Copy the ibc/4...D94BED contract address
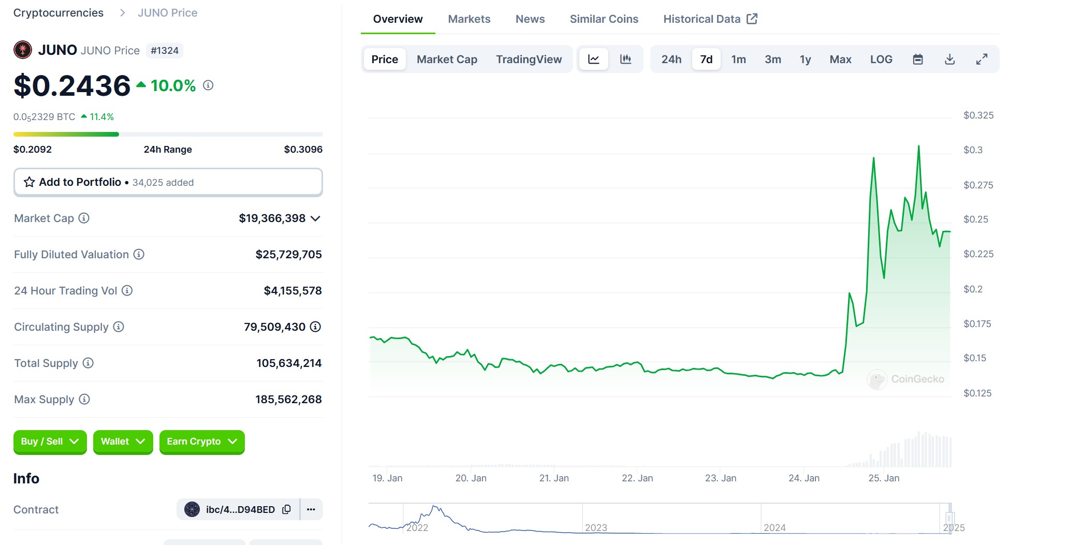1067x545 pixels. (x=286, y=509)
